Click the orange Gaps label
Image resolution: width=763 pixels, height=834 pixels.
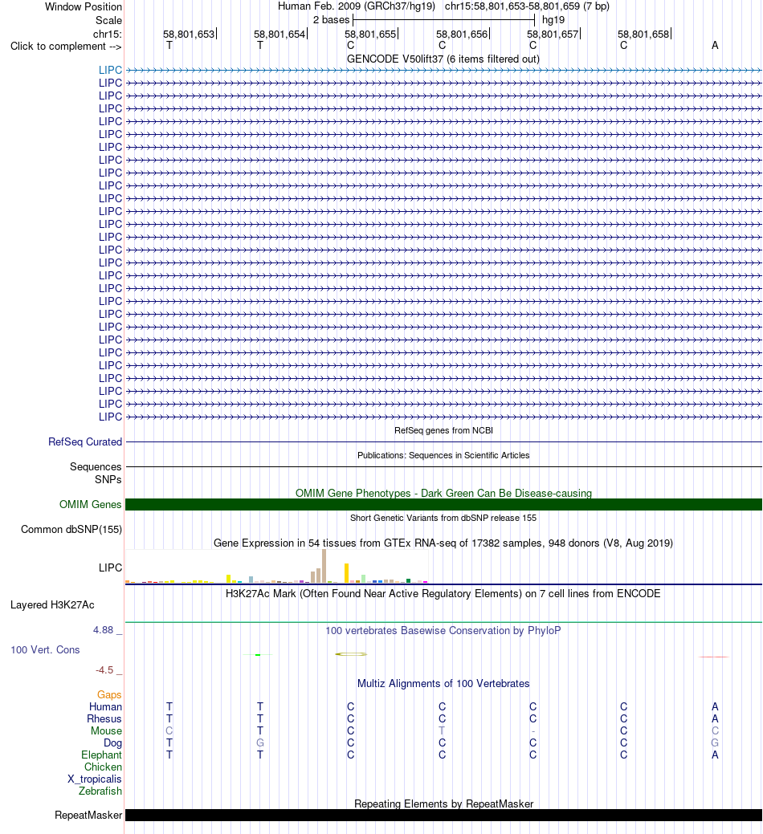109,695
